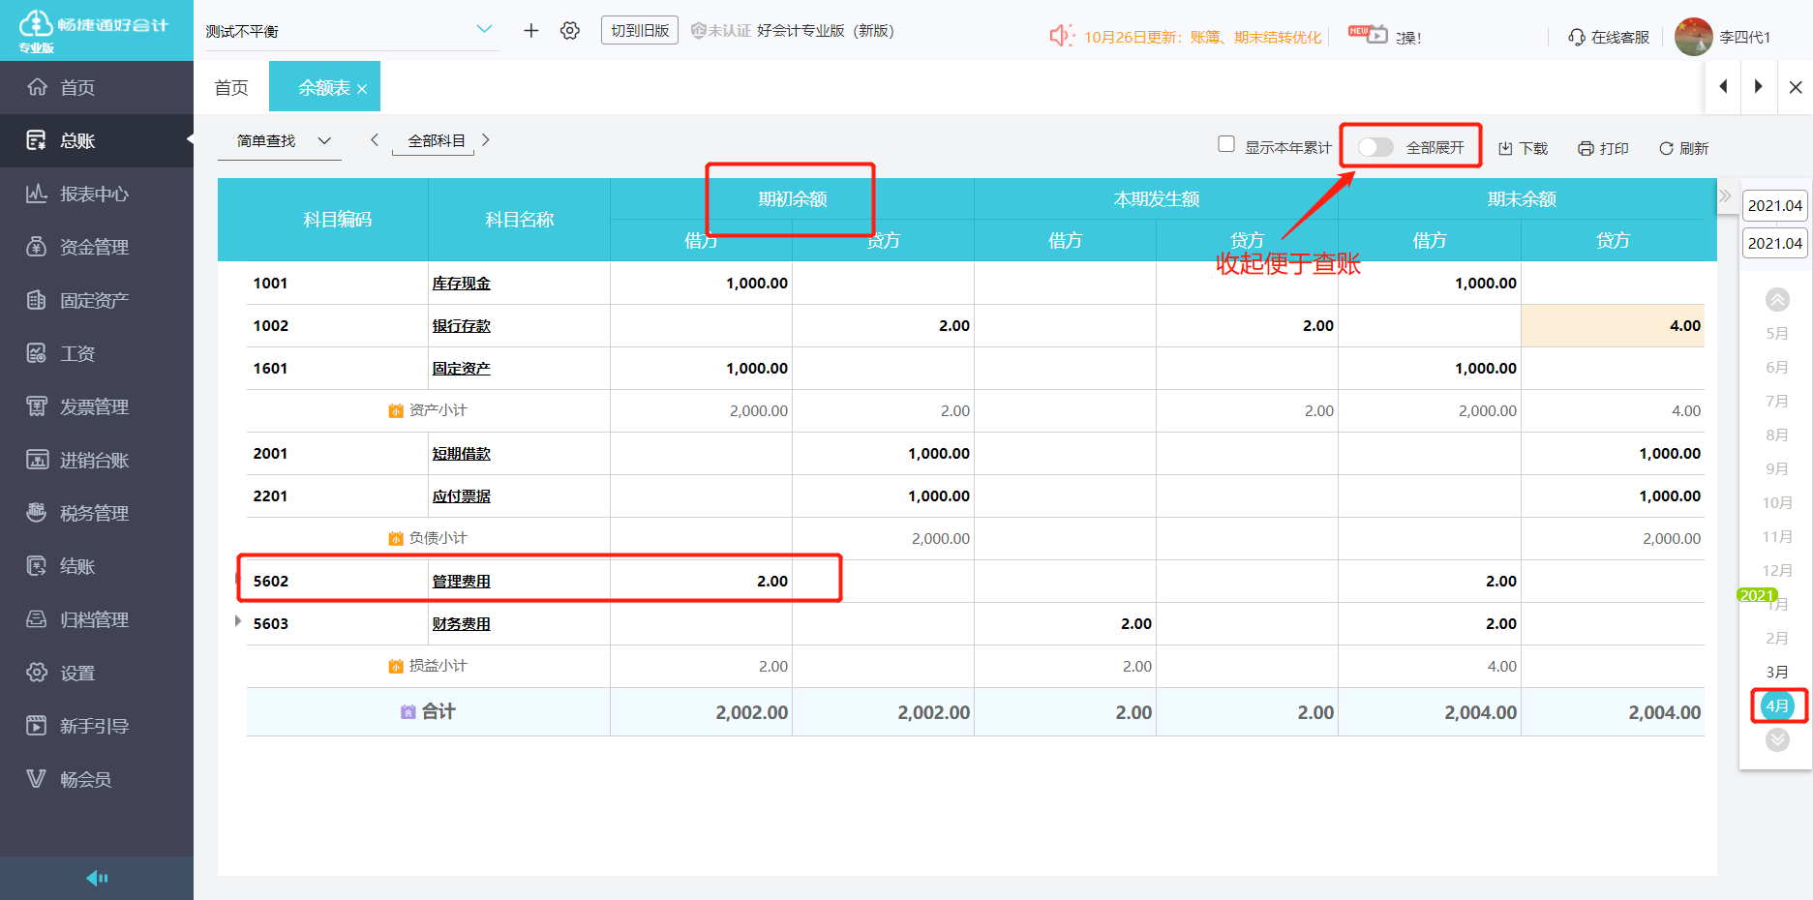Image resolution: width=1813 pixels, height=900 pixels.
Task: Collapse the sidebar with bottom arrow icon
Action: 97,878
